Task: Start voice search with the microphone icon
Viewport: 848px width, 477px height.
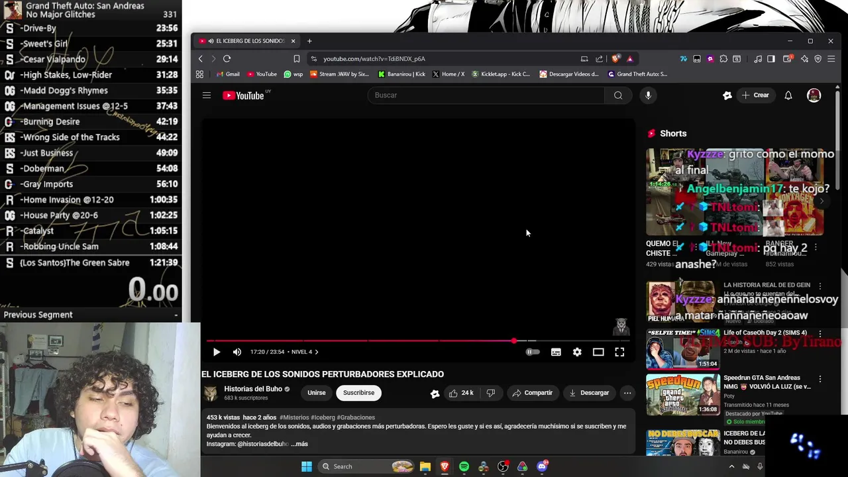Action: pos(648,95)
